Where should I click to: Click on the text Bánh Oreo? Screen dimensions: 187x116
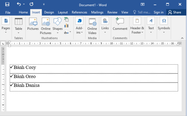(25, 77)
